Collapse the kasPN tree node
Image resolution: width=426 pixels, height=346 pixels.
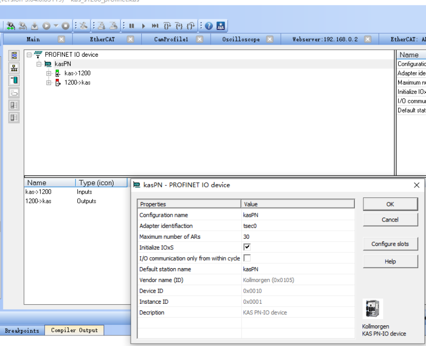click(x=39, y=64)
